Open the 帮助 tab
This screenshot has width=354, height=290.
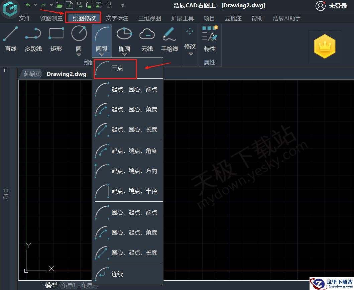(x=257, y=18)
